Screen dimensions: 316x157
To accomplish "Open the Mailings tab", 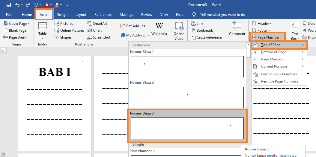I will coord(126,15).
